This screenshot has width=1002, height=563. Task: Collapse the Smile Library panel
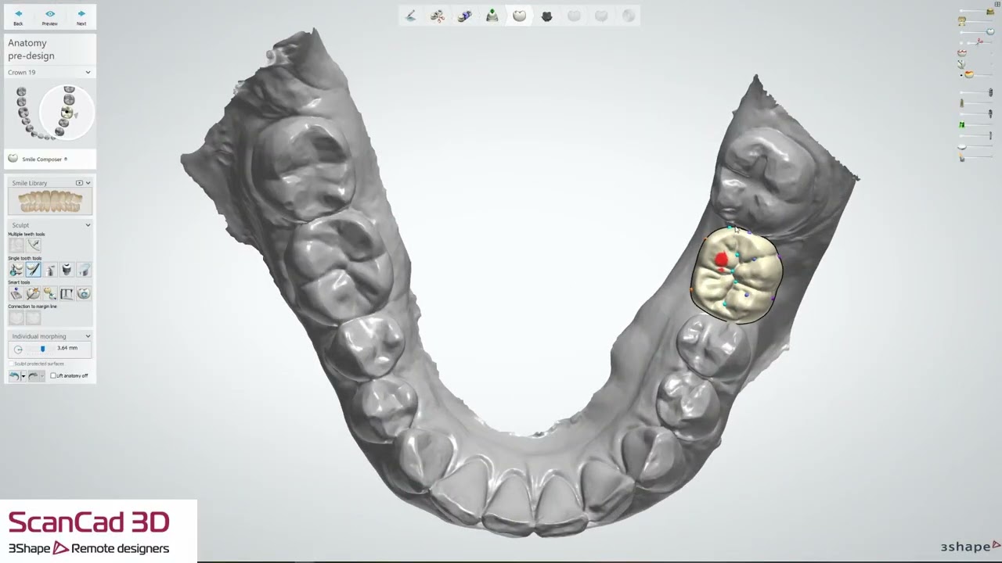88,183
